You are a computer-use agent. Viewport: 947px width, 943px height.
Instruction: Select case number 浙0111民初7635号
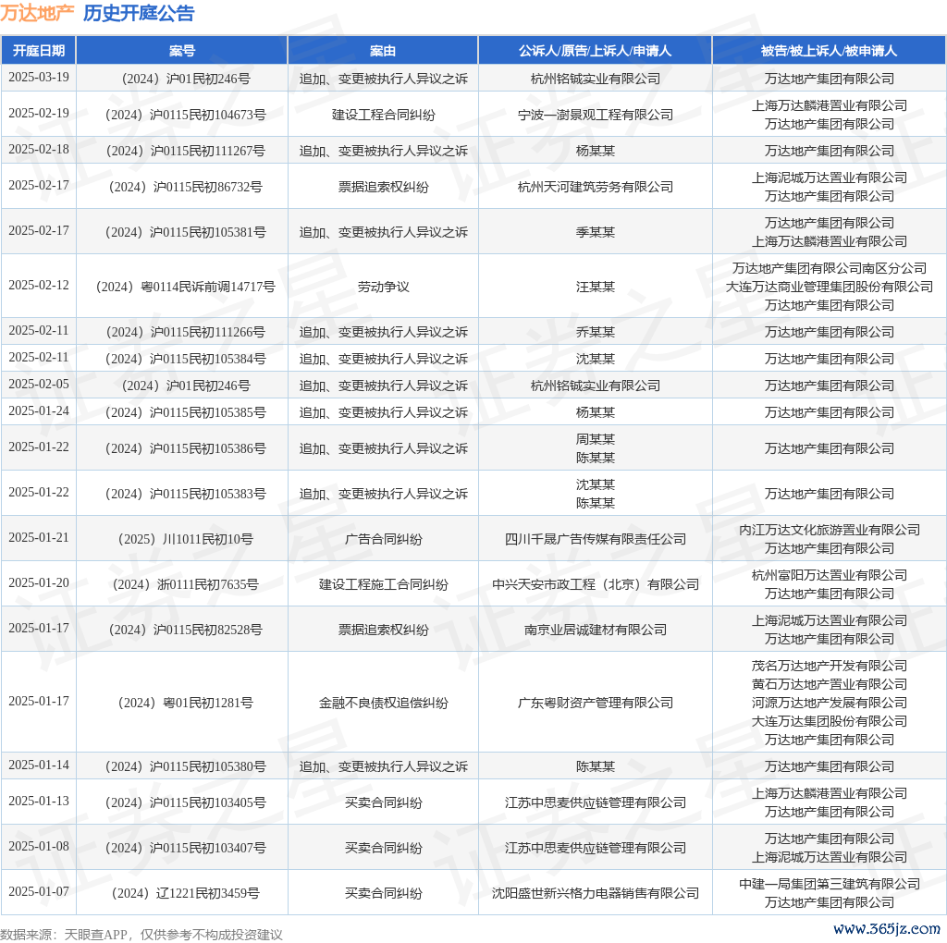coord(185,584)
